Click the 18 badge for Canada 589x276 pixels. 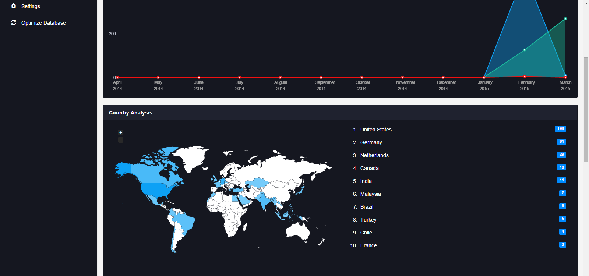(x=561, y=167)
